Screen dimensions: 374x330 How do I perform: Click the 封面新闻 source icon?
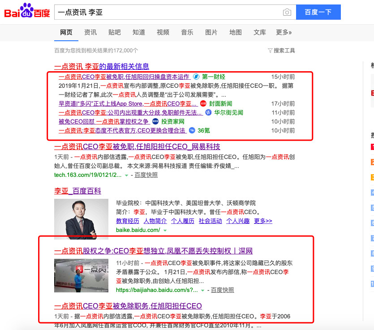[203, 104]
